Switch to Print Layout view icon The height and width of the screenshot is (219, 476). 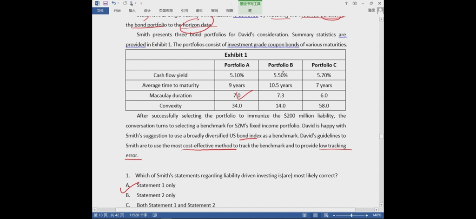[316, 215]
